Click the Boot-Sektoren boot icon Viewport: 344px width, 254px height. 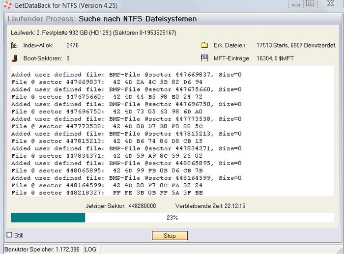pos(14,58)
